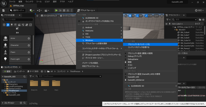The image size is (206, 107).
Task: Enable cook on the fly checkbox
Action: pos(79,21)
